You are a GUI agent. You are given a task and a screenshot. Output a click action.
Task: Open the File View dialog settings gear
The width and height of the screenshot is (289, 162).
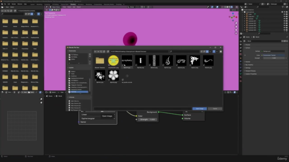pyautogui.click(x=221, y=52)
